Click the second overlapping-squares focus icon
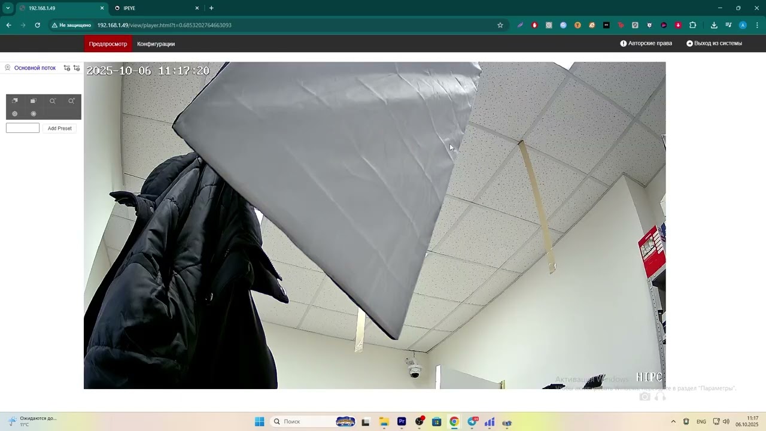This screenshot has height=431, width=766. [34, 101]
